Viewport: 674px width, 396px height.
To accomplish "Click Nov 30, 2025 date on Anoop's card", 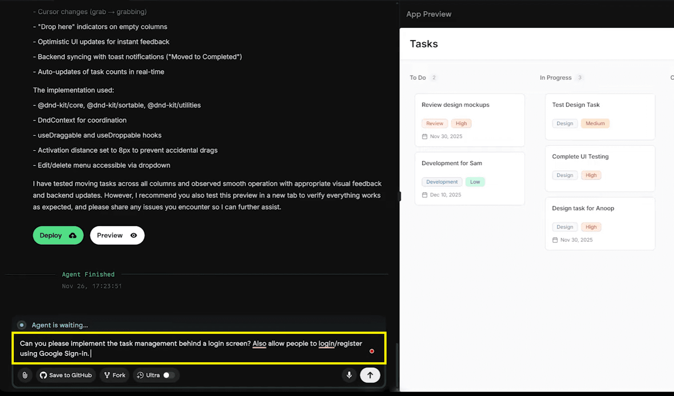I will tap(577, 240).
